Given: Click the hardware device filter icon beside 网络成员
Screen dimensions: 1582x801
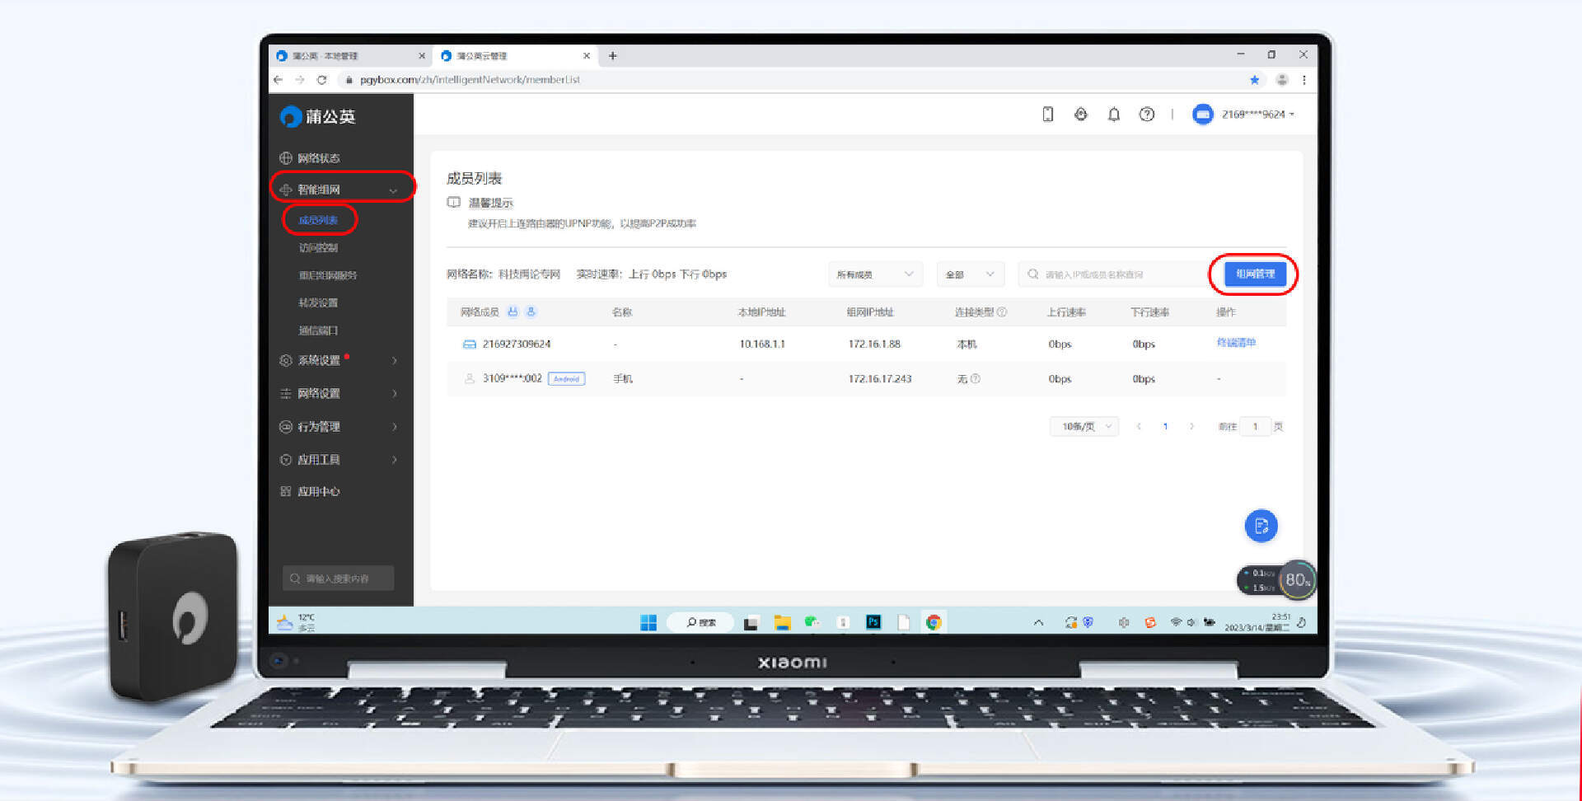Looking at the screenshot, I should (x=513, y=311).
